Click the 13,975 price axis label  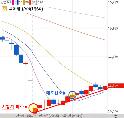pos(113,28)
